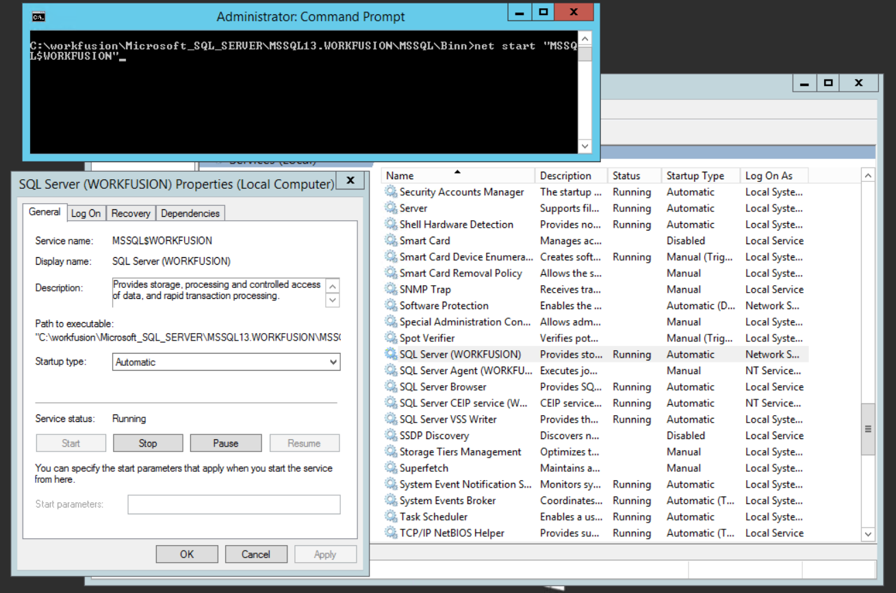This screenshot has width=896, height=593.
Task: Click gear icon for SQL Server (WORKFUSION)
Action: coord(391,354)
